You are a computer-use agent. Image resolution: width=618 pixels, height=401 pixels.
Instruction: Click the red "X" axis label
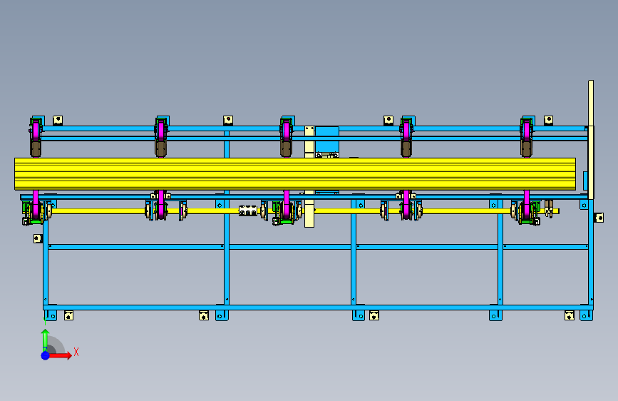[x=76, y=352]
